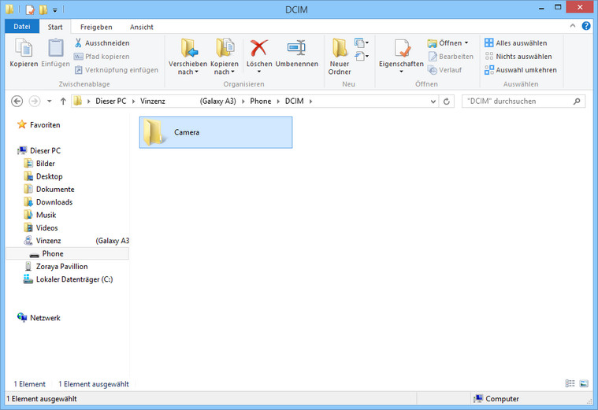Click Alles auswählen

(515, 43)
